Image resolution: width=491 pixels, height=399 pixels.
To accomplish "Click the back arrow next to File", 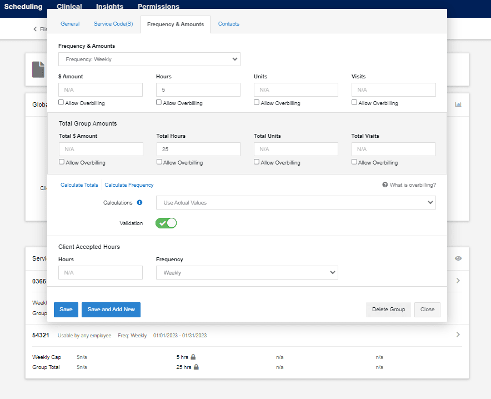I will click(35, 29).
